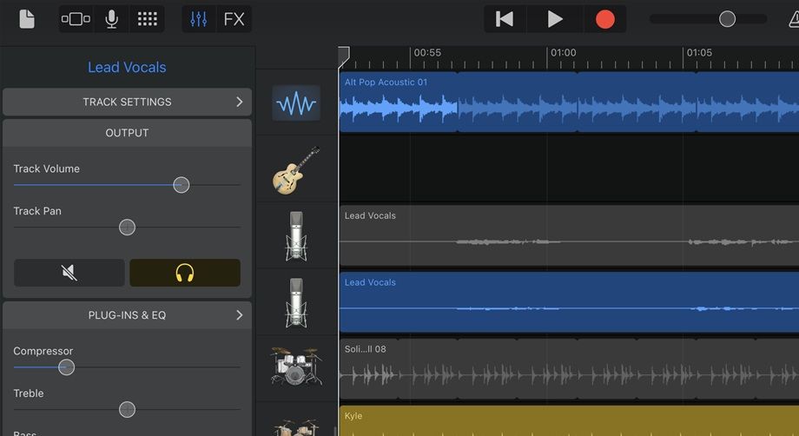Adjust the Track Pan slider handle
The image size is (799, 436).
tap(127, 228)
